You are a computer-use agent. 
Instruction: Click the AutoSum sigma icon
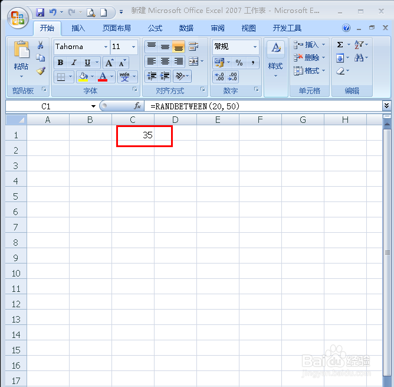pos(340,45)
